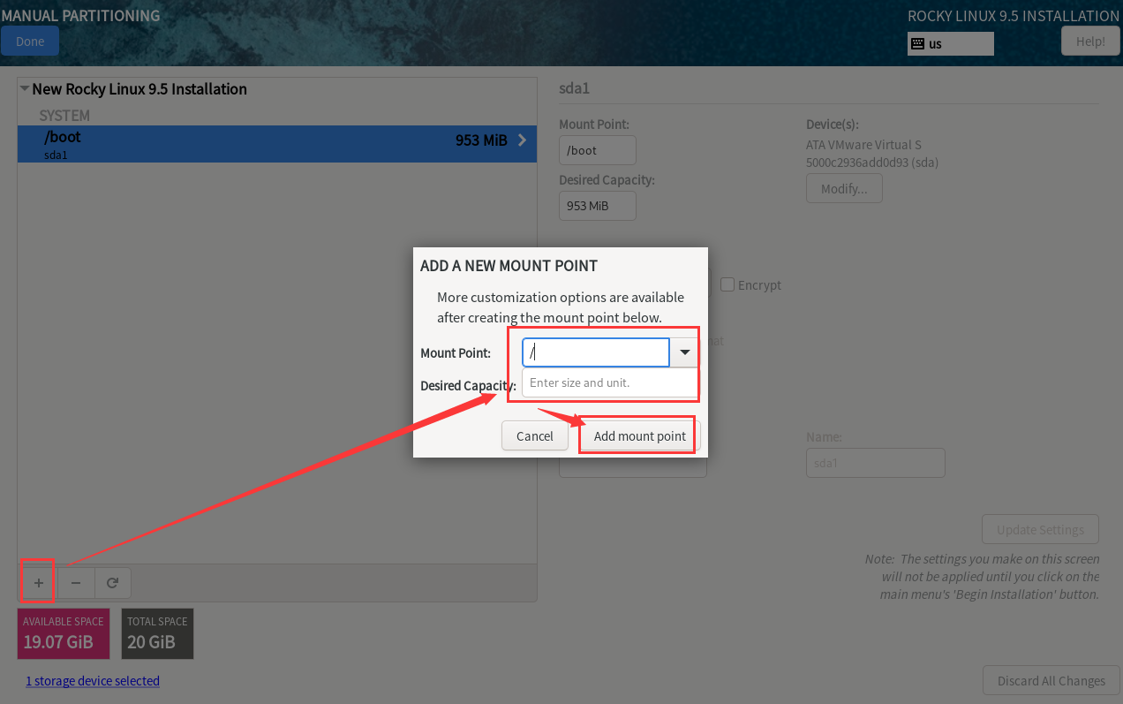Click the Mount Point field in the dialog
This screenshot has width=1123, height=704.
click(596, 352)
